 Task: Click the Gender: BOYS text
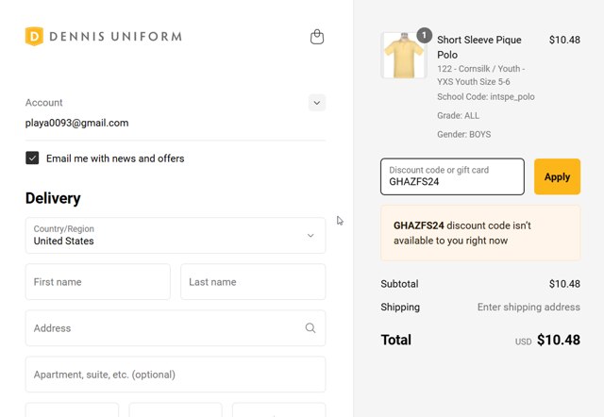pos(463,134)
